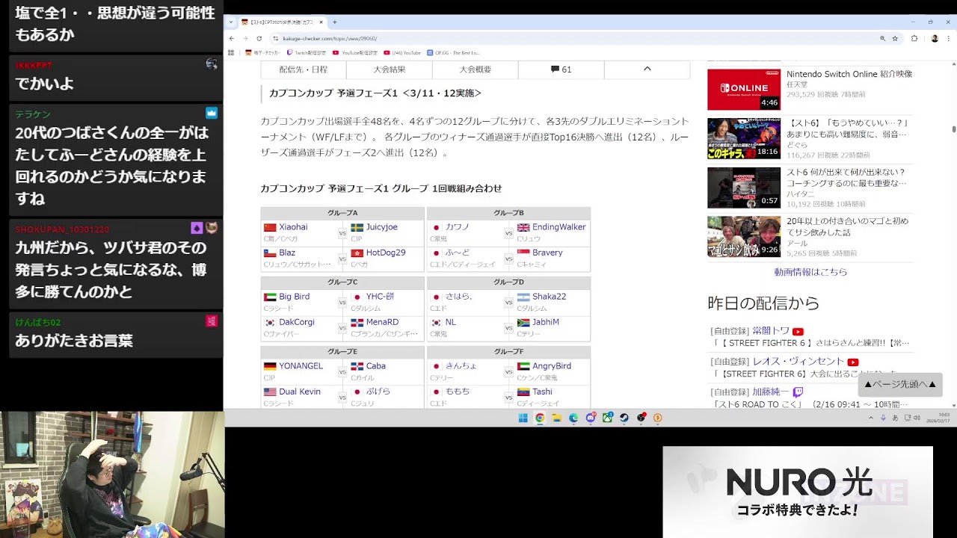Click player Shaka22 in Group D
Viewport: 957px width, 538px height.
tap(549, 297)
